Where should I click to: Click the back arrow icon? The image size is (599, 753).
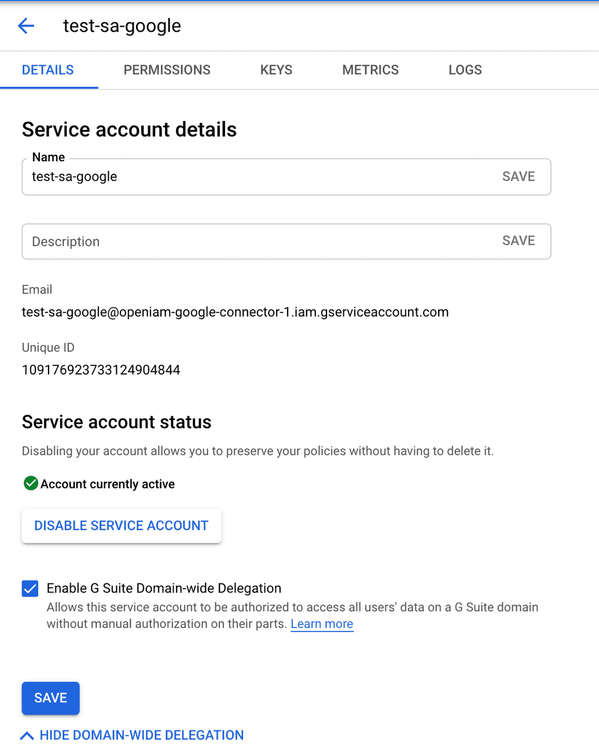(26, 26)
